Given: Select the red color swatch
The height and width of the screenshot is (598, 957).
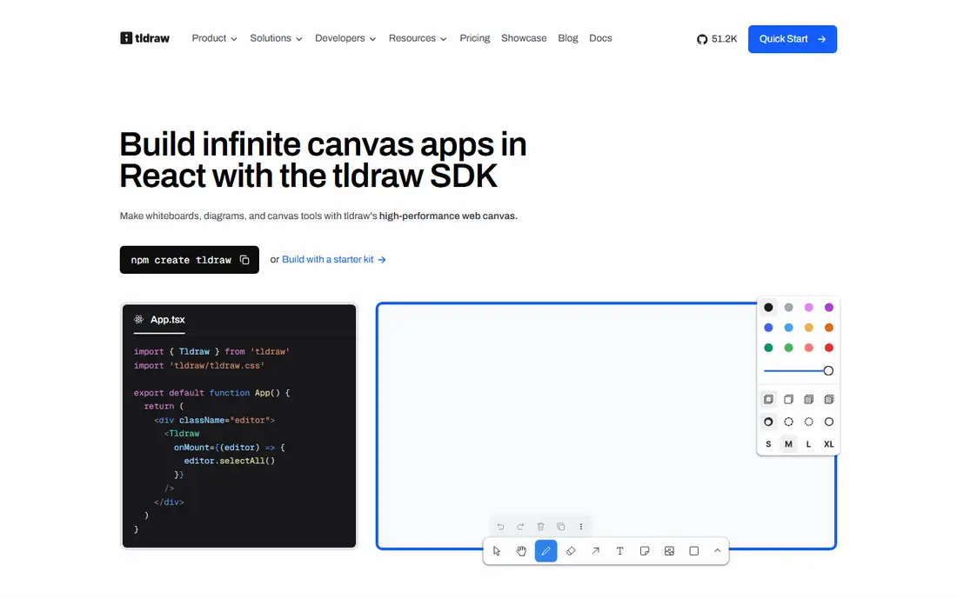Looking at the screenshot, I should tap(829, 348).
